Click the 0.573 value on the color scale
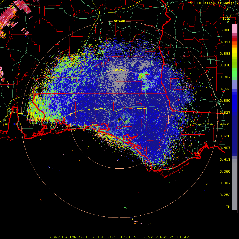The width and height of the screenshot is (239, 239). (x=225, y=124)
